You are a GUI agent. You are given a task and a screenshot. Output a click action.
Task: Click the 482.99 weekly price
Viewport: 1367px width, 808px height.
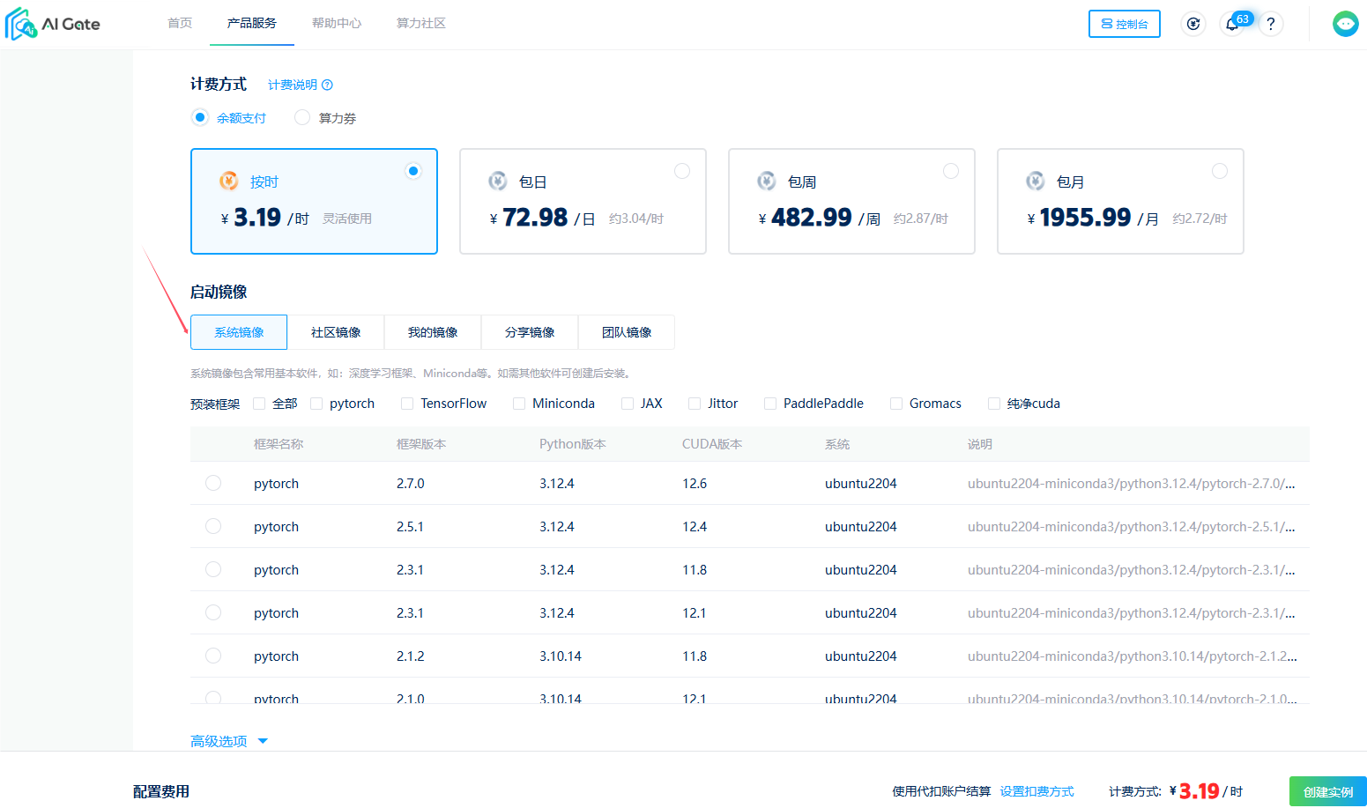[812, 217]
